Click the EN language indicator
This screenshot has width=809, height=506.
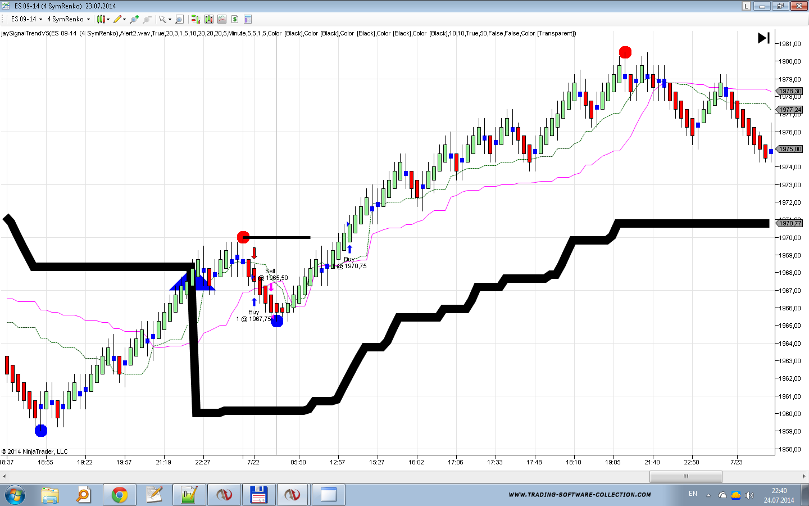(693, 494)
